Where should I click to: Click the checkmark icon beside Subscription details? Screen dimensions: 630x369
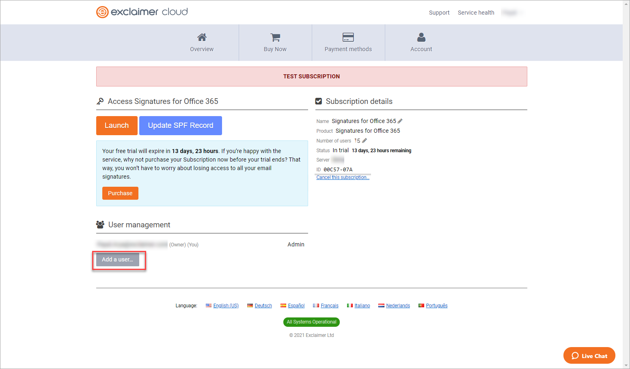(319, 101)
